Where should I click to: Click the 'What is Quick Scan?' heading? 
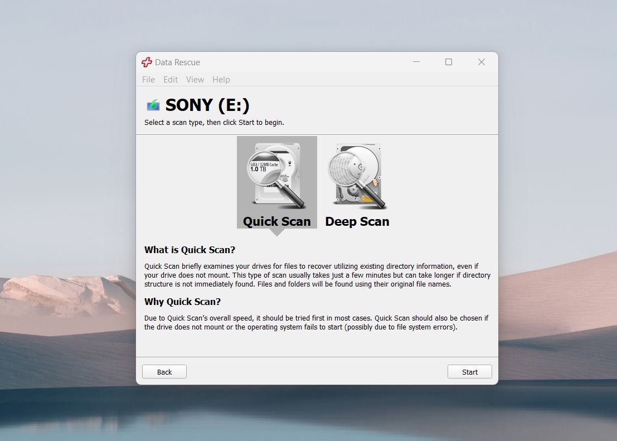pos(190,250)
